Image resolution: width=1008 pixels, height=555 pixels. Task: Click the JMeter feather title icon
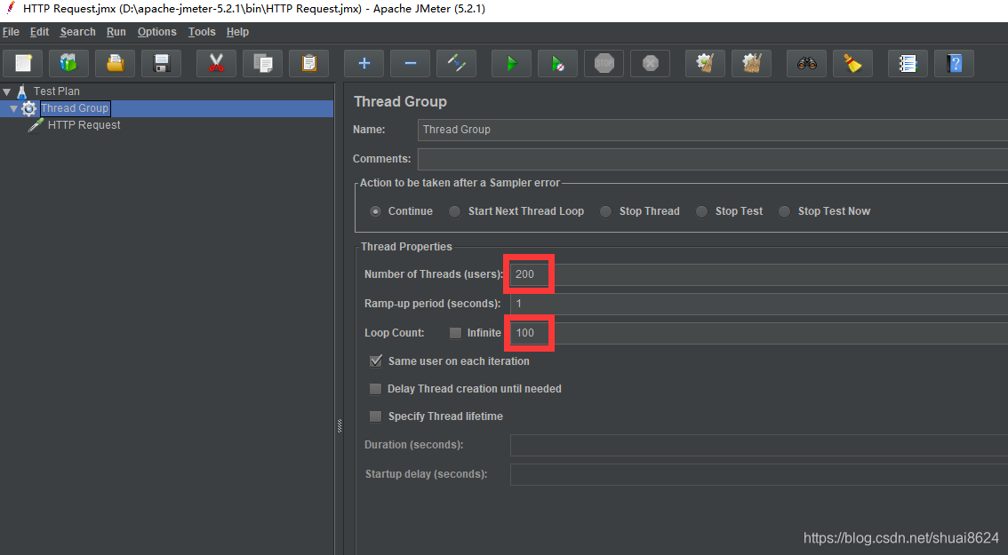click(11, 8)
